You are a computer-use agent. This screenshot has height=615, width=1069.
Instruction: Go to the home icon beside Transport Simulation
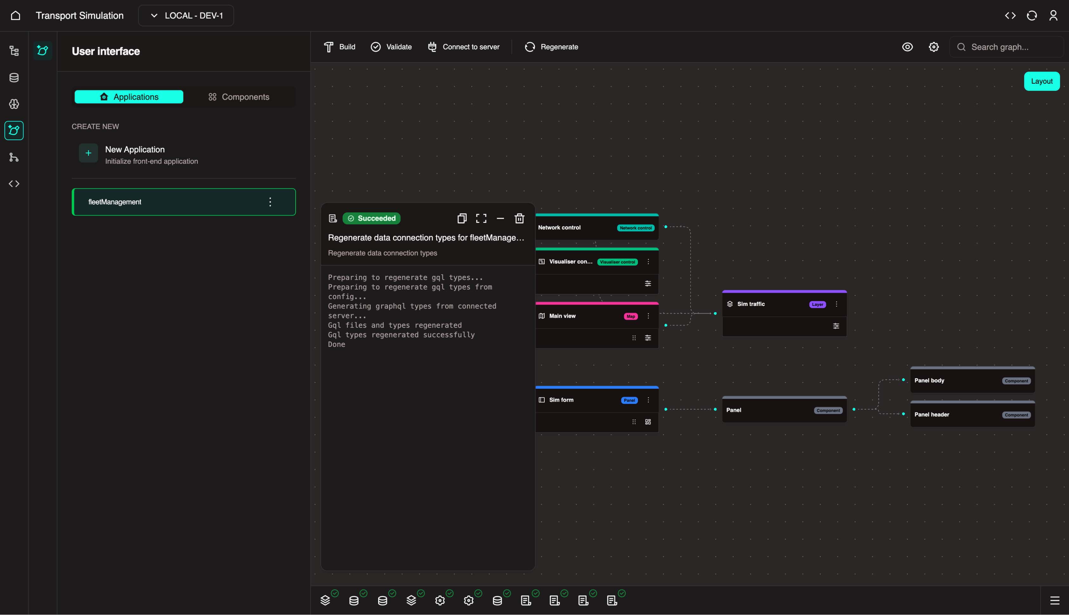pyautogui.click(x=15, y=16)
